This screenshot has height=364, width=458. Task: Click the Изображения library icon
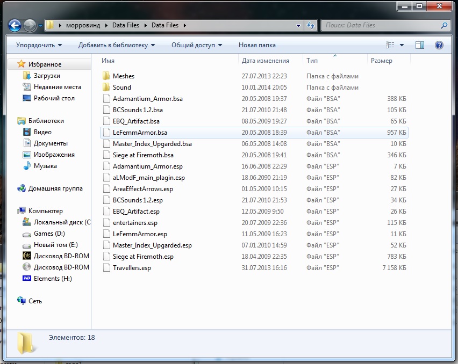(26, 155)
